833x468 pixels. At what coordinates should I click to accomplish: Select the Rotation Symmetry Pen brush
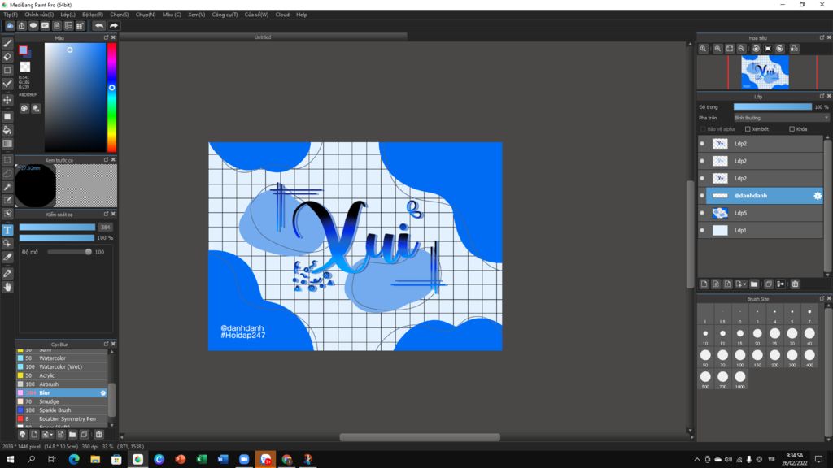click(62, 418)
